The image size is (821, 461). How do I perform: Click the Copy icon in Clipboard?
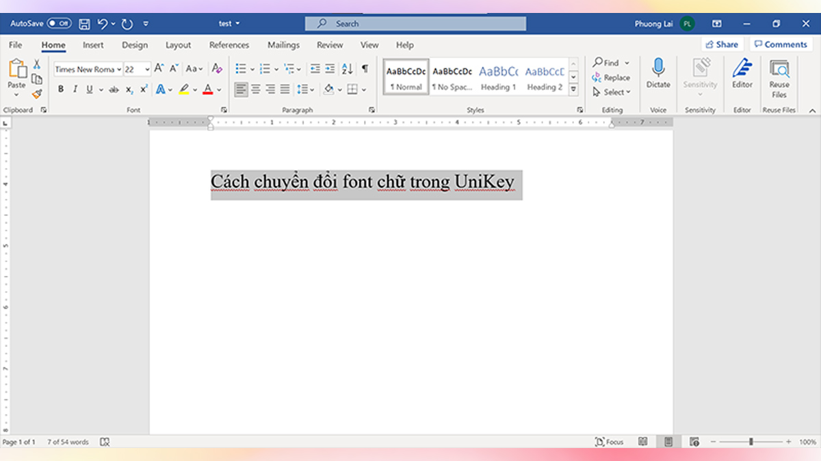(x=37, y=79)
